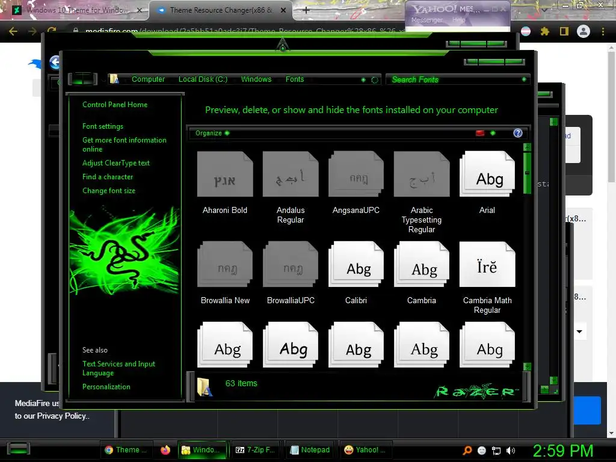This screenshot has height=462, width=616.
Task: Open the Font settings link
Action: 102,126
